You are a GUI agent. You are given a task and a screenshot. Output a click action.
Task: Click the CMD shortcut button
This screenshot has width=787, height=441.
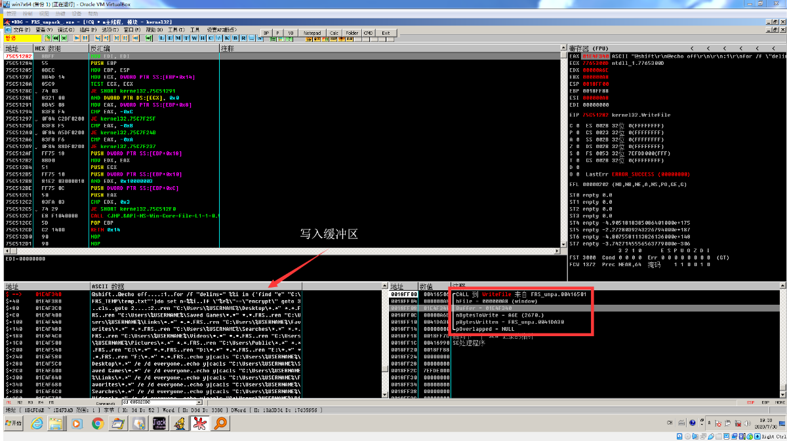tap(368, 33)
